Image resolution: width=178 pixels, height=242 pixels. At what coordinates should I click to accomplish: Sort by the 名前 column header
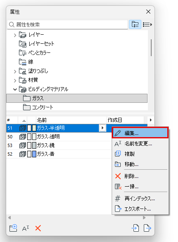(71, 120)
